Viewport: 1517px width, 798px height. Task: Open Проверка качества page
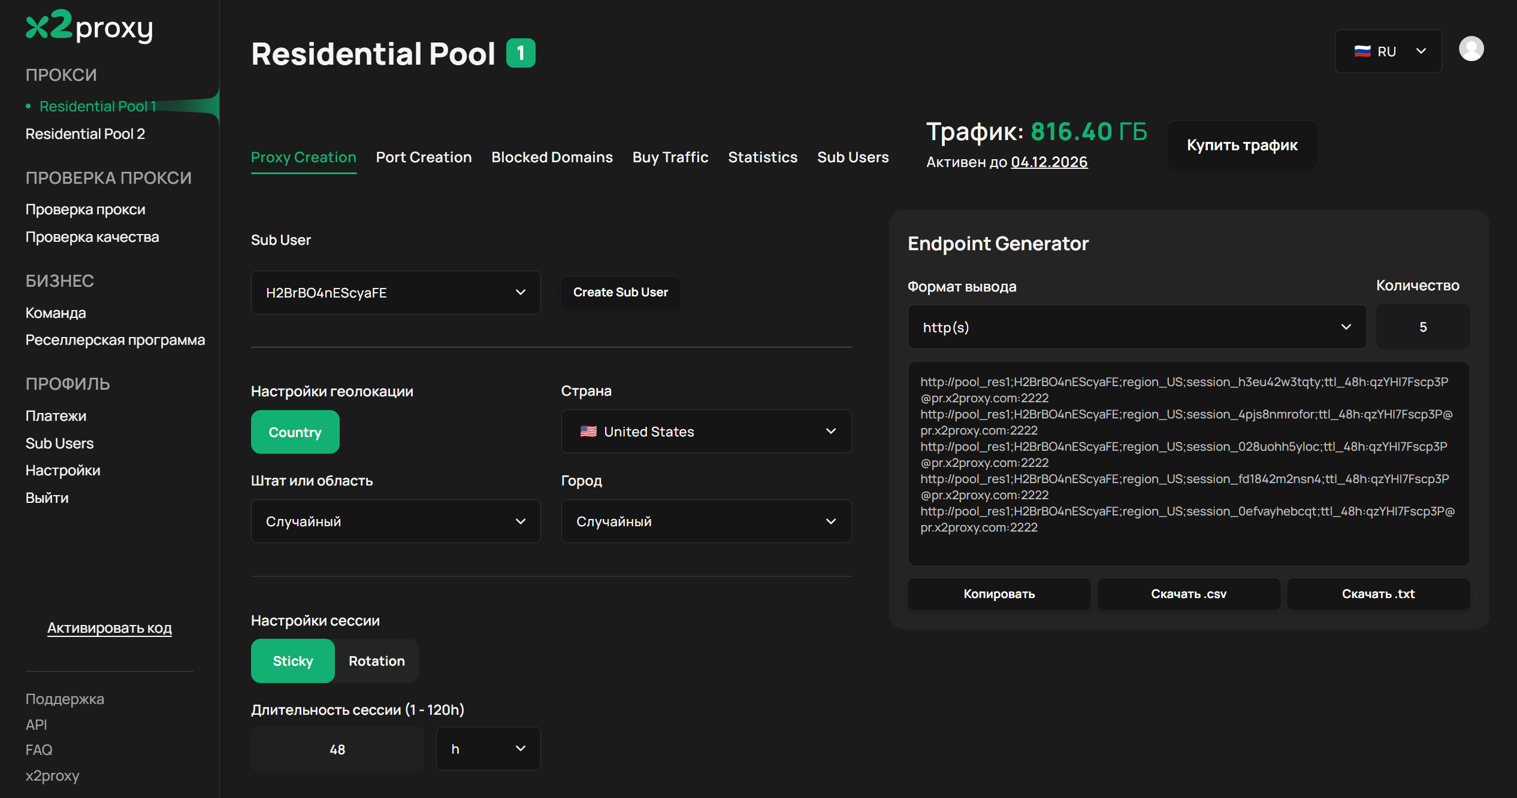[x=92, y=237]
